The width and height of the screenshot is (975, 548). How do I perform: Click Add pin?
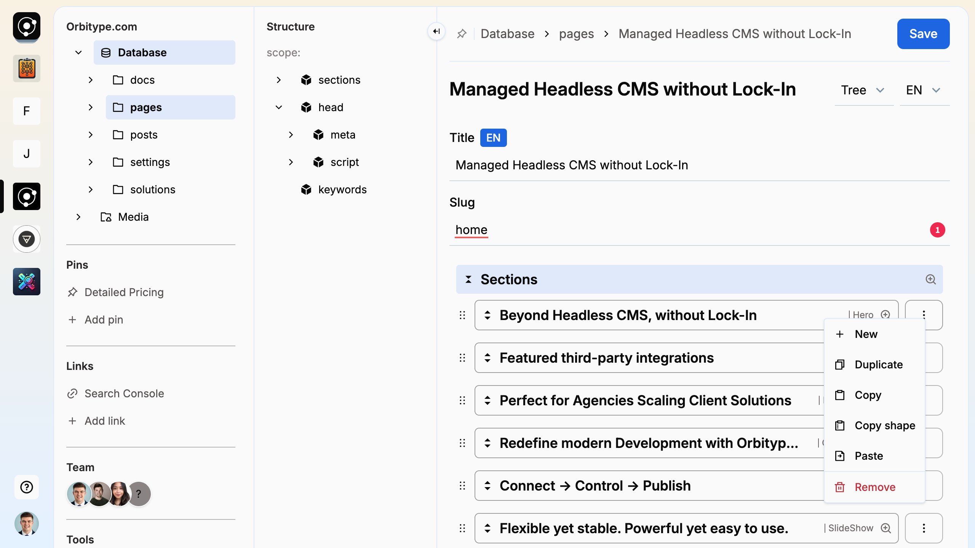click(x=95, y=320)
